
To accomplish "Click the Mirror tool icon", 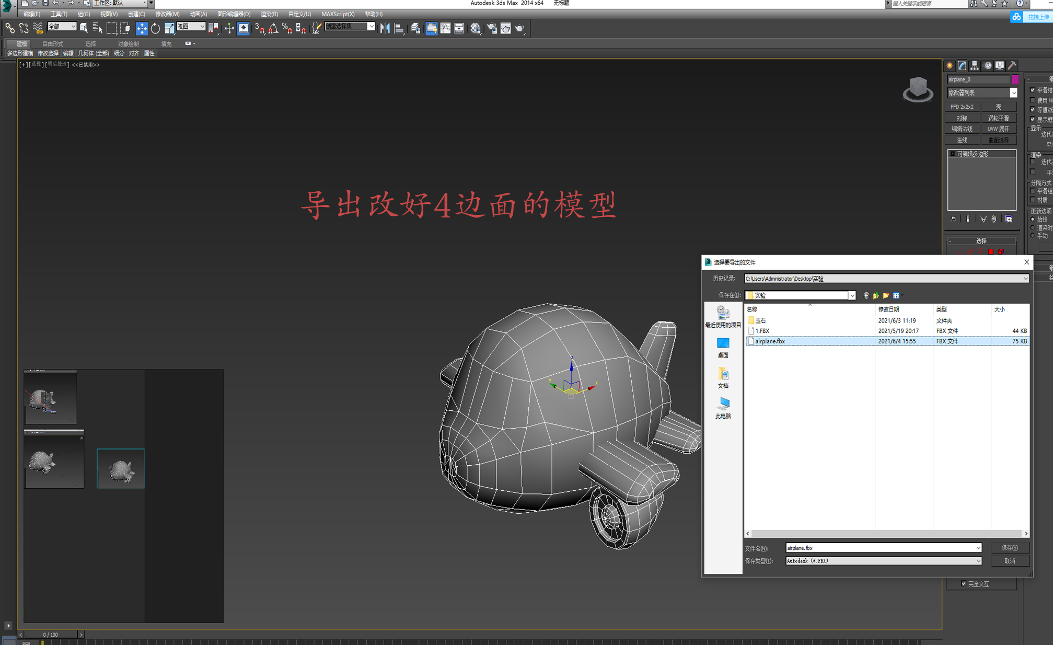I will (x=385, y=28).
